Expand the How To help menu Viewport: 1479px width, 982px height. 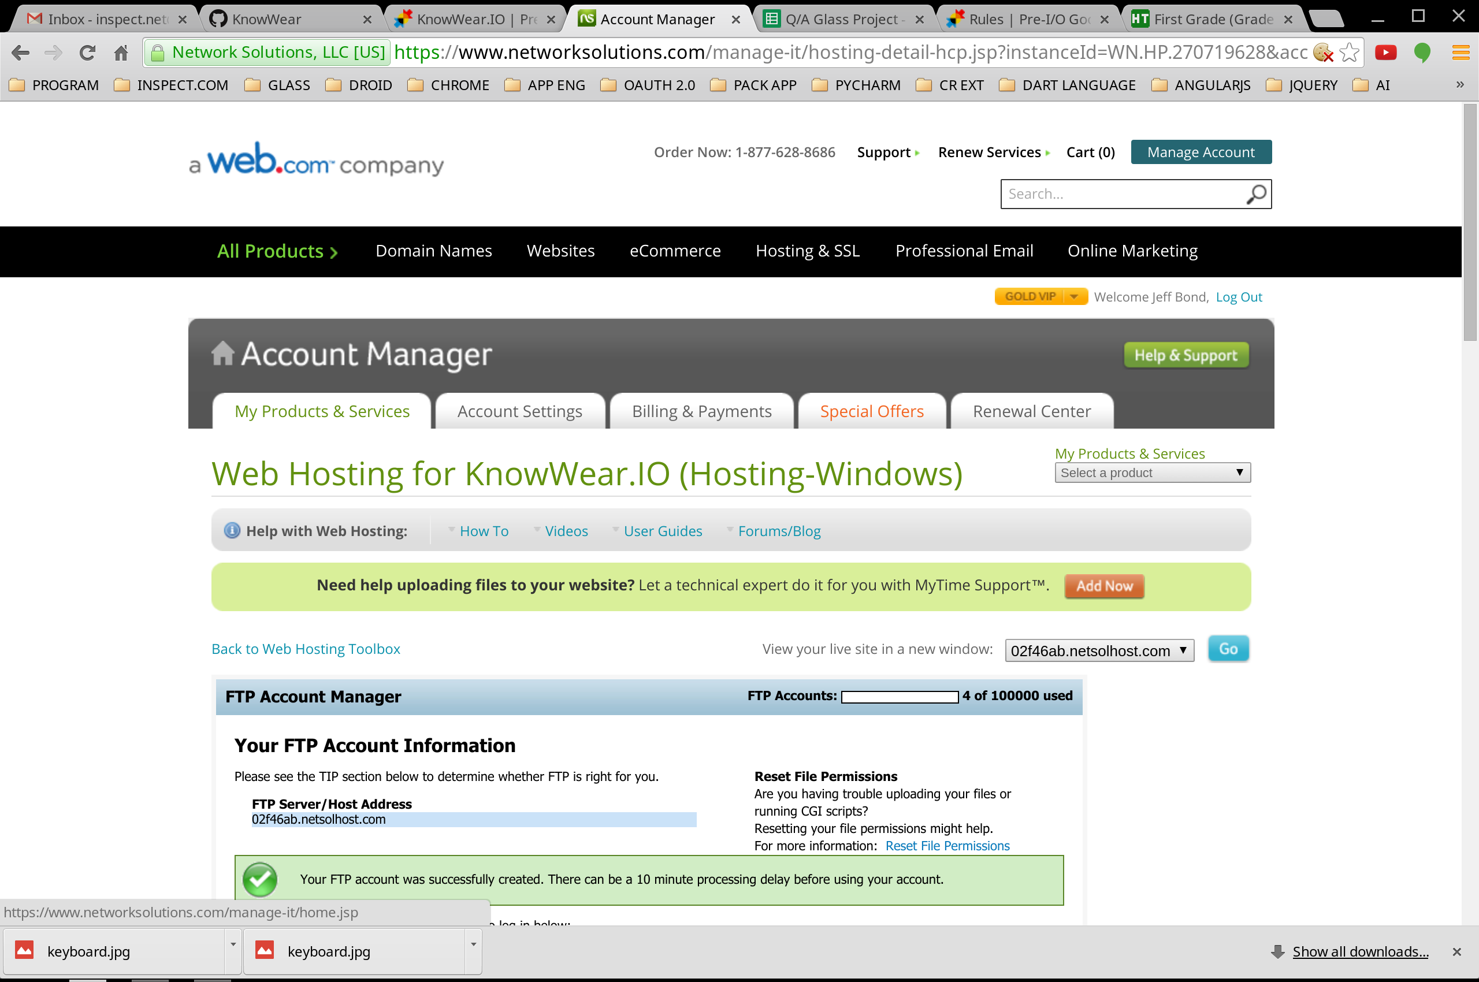pyautogui.click(x=483, y=530)
